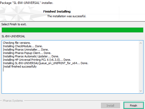Click the 'Pharos Systems' footer label
Viewport: 145px width, 109px height.
[13, 101]
